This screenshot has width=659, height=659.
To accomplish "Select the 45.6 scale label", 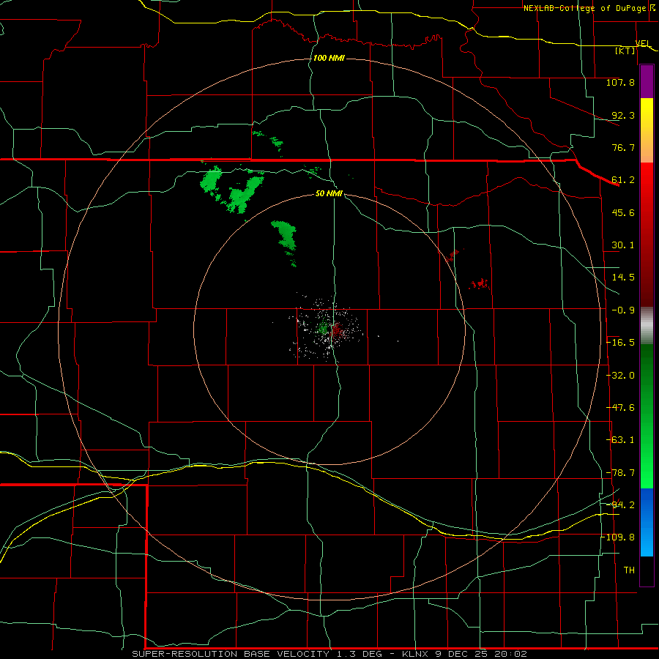I will (623, 212).
